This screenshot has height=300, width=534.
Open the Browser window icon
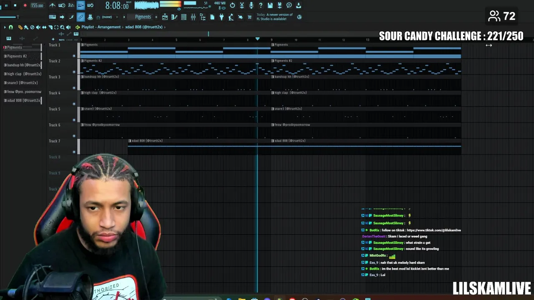click(x=203, y=17)
